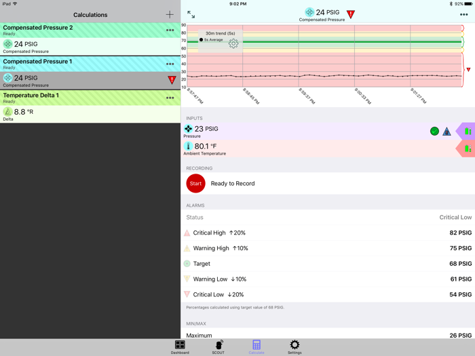Click the Critical High alarm icon

coord(187,233)
